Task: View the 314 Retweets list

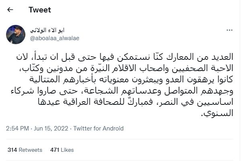Action: pos(25,150)
